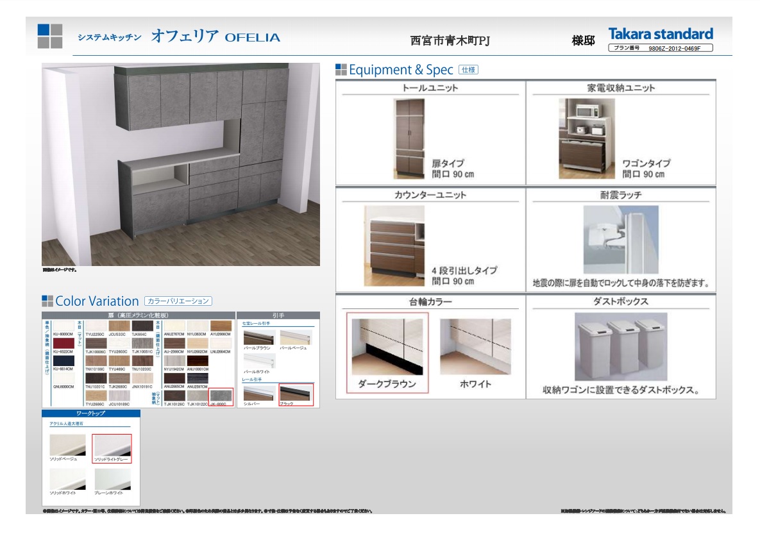Screen dimensions: 760x534
Task: Select the navy KU-6614CM door swatch
Action: (x=64, y=361)
